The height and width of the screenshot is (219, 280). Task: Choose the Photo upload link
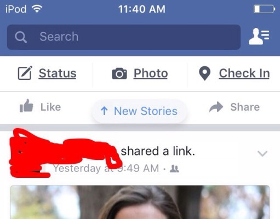pyautogui.click(x=151, y=73)
